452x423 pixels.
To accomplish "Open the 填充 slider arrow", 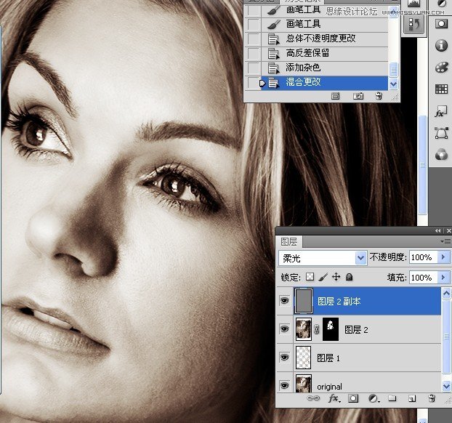I will (443, 278).
